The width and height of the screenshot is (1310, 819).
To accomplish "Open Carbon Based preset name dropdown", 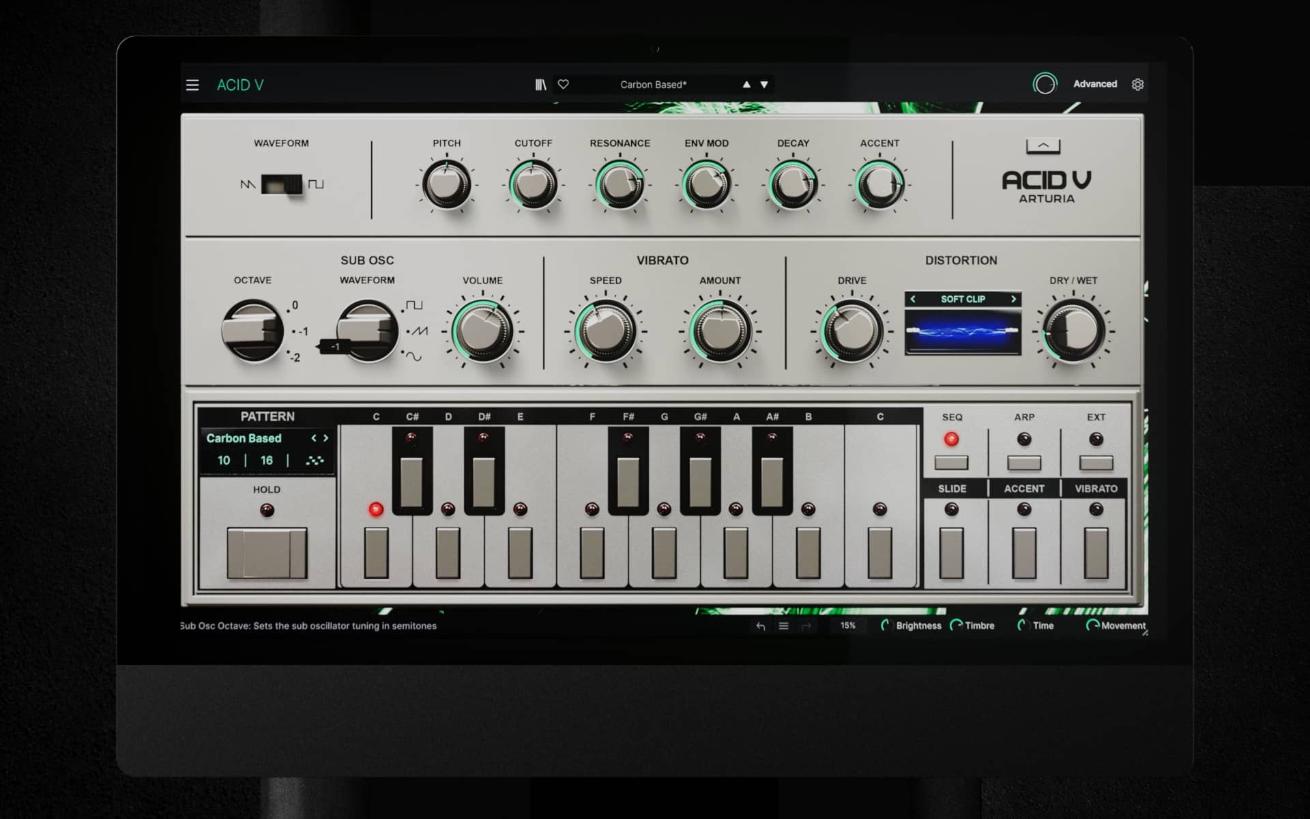I will 653,85.
